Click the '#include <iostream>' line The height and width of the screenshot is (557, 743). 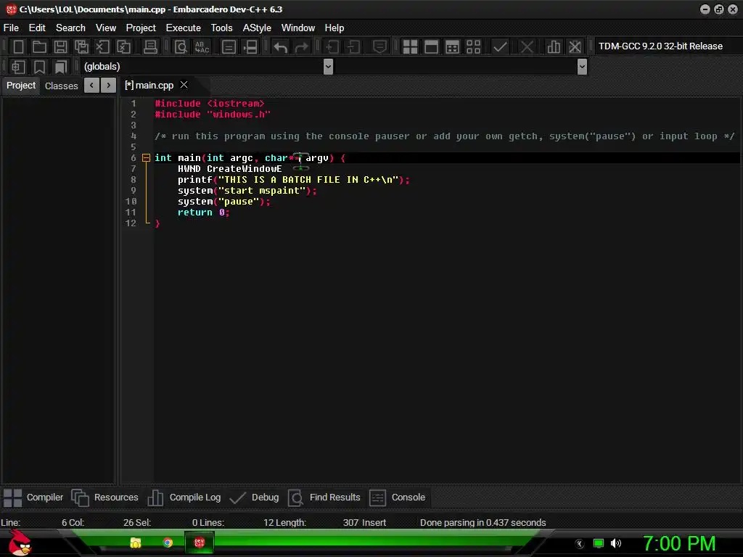click(210, 103)
